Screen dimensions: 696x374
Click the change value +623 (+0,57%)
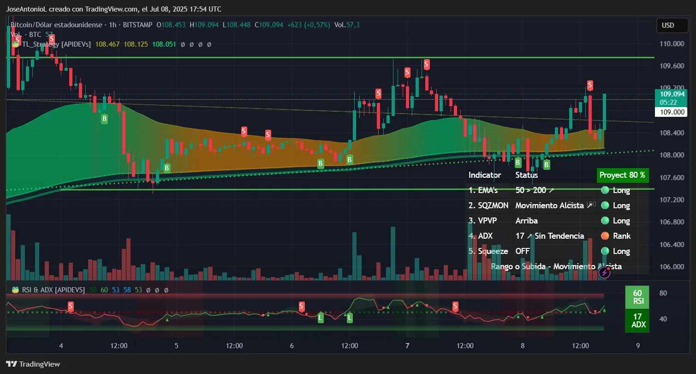[x=309, y=25]
